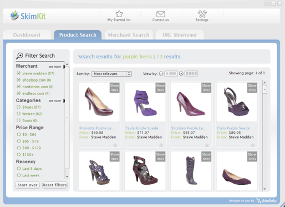This screenshot has height=207, width=285.
Task: Open Settings wrench icon
Action: (x=202, y=14)
